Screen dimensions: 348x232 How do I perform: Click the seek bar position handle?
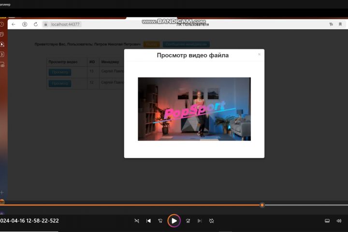[262, 205]
